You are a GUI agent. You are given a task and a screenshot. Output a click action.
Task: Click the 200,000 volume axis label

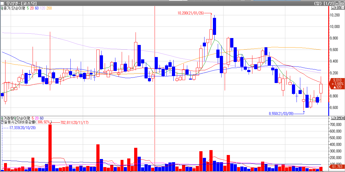point(336,158)
